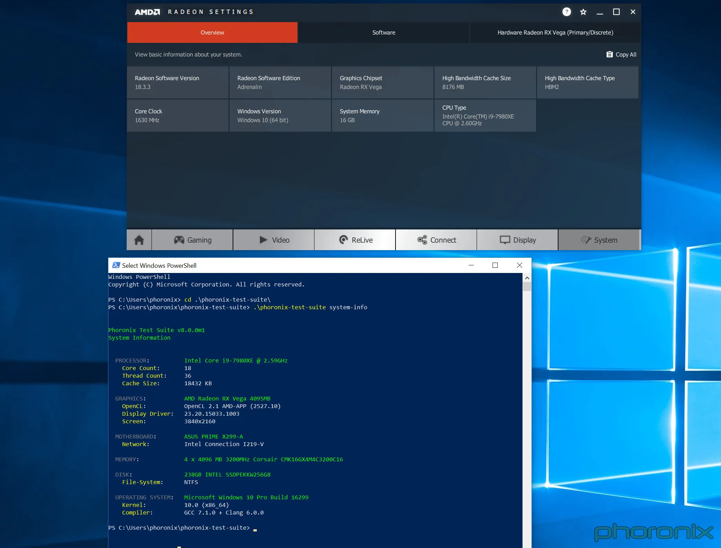
Task: Open the Radeon Settings help icon
Action: pos(566,12)
